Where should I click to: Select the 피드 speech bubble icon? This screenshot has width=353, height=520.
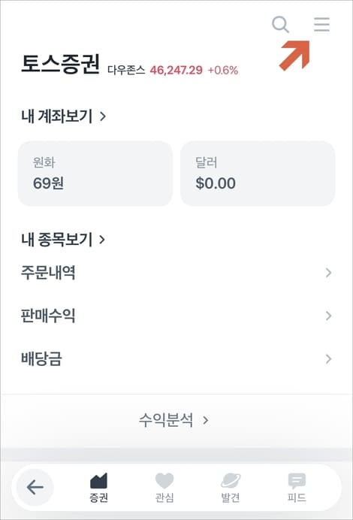pyautogui.click(x=297, y=481)
